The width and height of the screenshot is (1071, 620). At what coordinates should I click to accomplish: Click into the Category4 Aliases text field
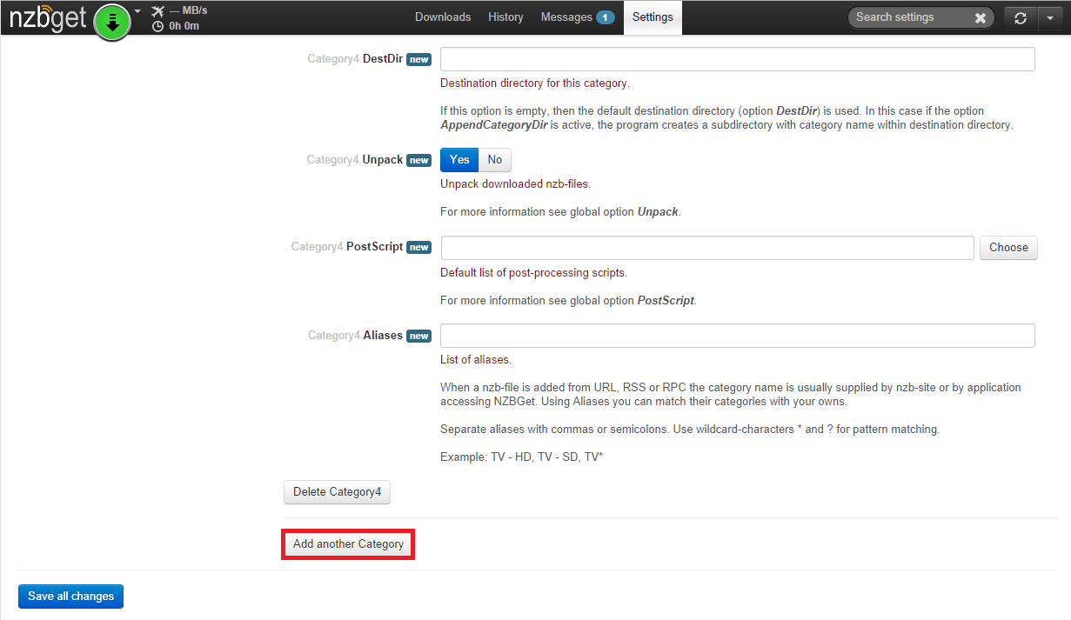point(737,336)
